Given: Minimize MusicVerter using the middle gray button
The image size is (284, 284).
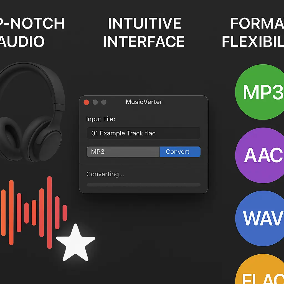Looking at the screenshot, I should (95, 102).
